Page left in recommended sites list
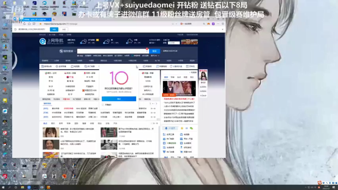This screenshot has height=190, width=338. 150,103
